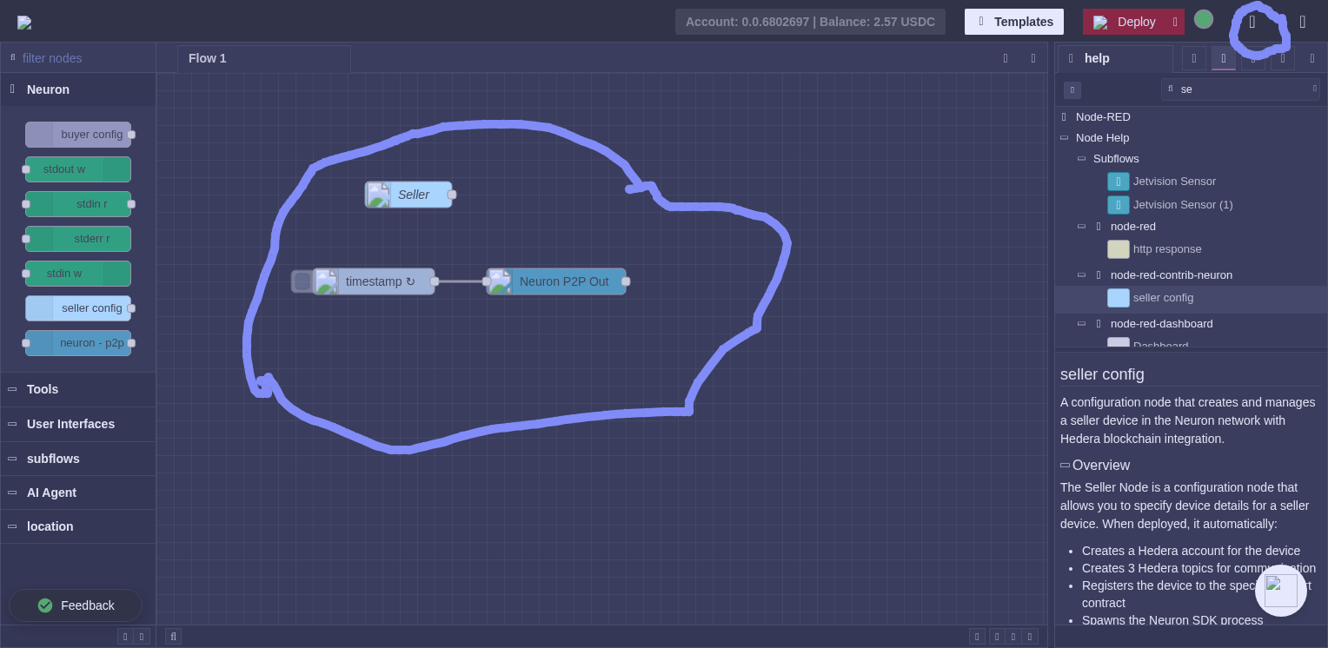Focus the help search field containing 'se'
This screenshot has height=648, width=1328.
[1240, 89]
